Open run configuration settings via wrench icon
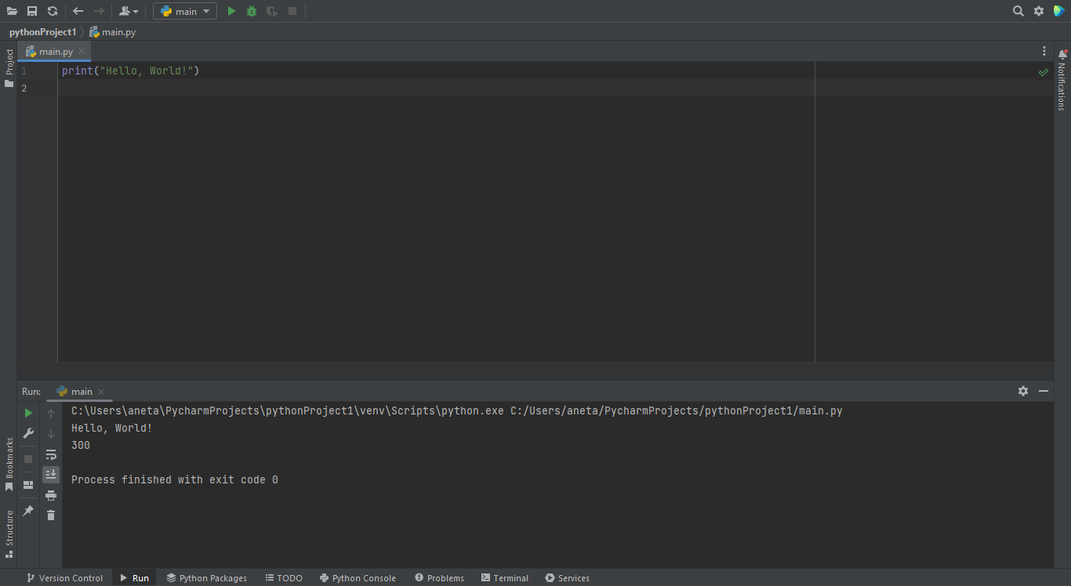Viewport: 1071px width, 586px height. 27,433
